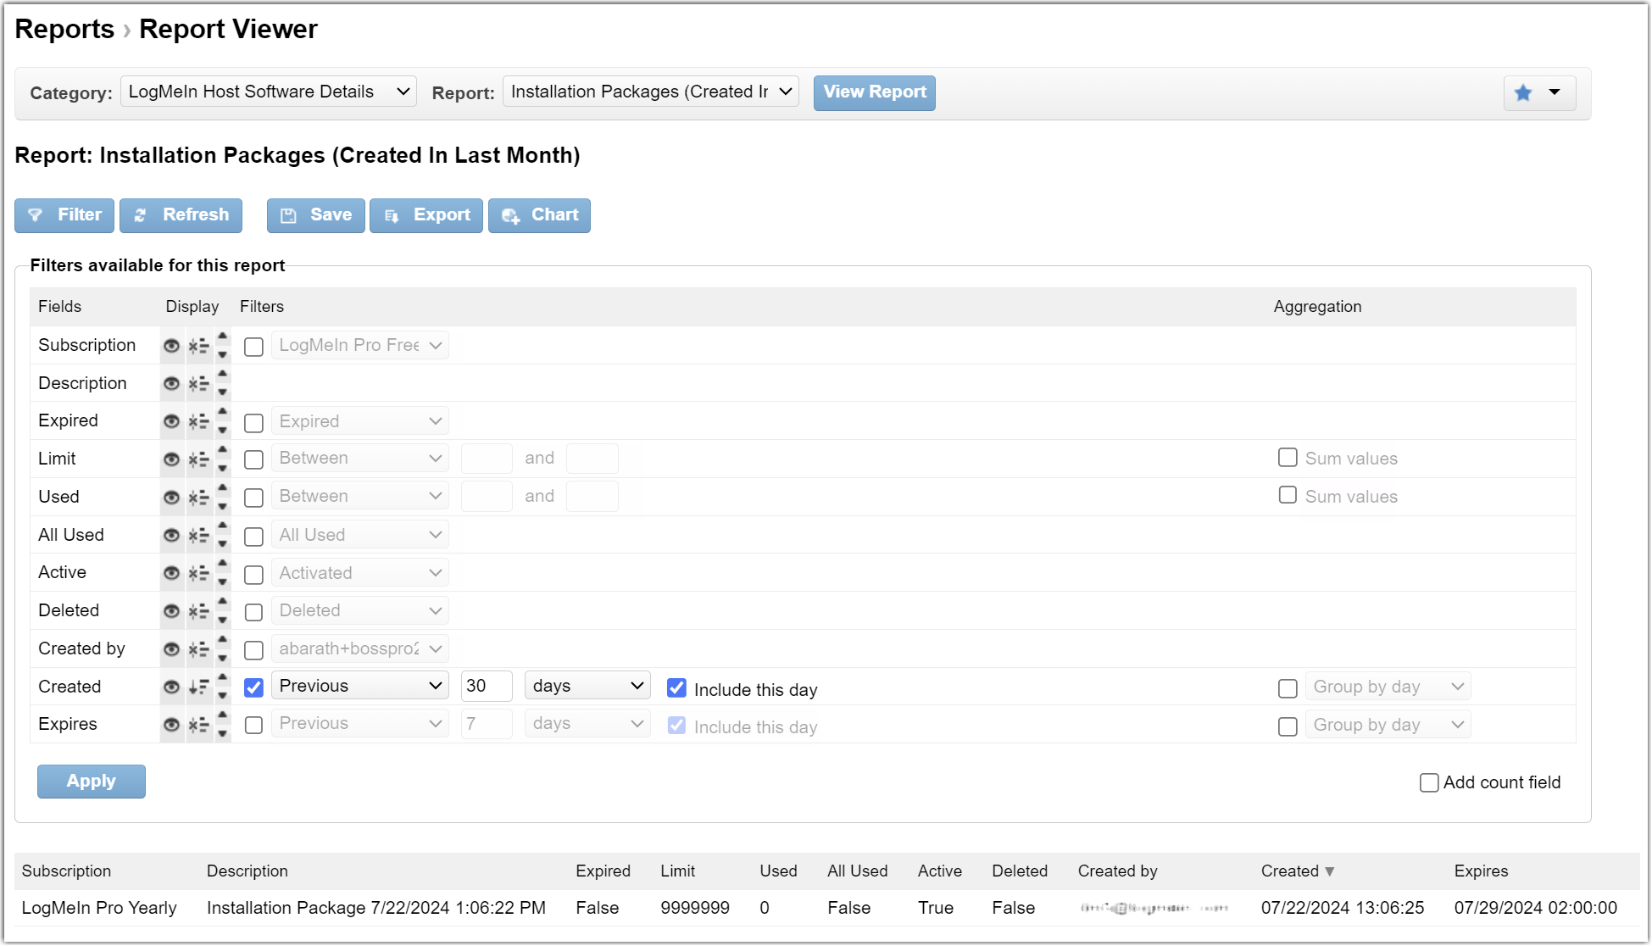Viewport: 1652px width, 946px height.
Task: Enable Group by day checkbox for Expires
Action: (1288, 726)
